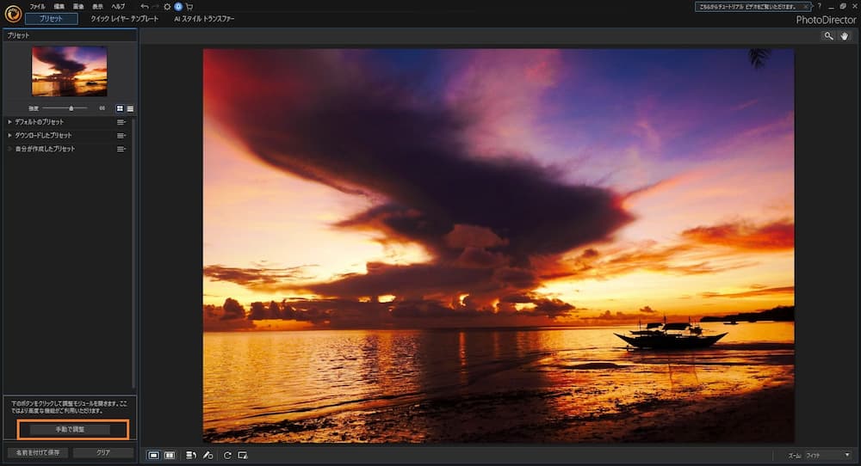Open preferences via the gear icon

coord(167,7)
